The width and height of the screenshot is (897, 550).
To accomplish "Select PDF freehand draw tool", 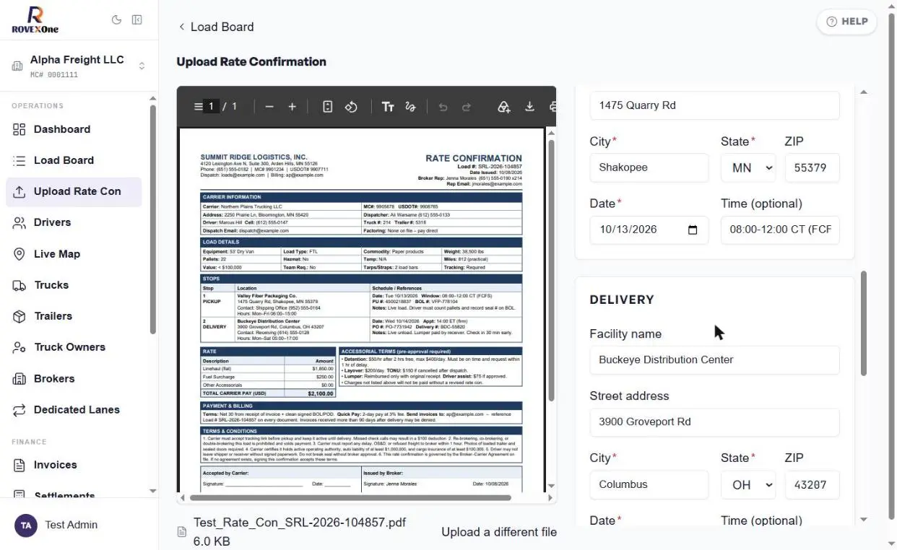I will (411, 106).
